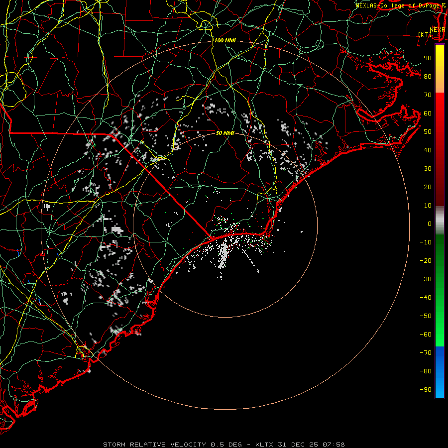The image size is (448, 448).
Task: Click the '50 NMI' range ring label
Action: pos(225,133)
